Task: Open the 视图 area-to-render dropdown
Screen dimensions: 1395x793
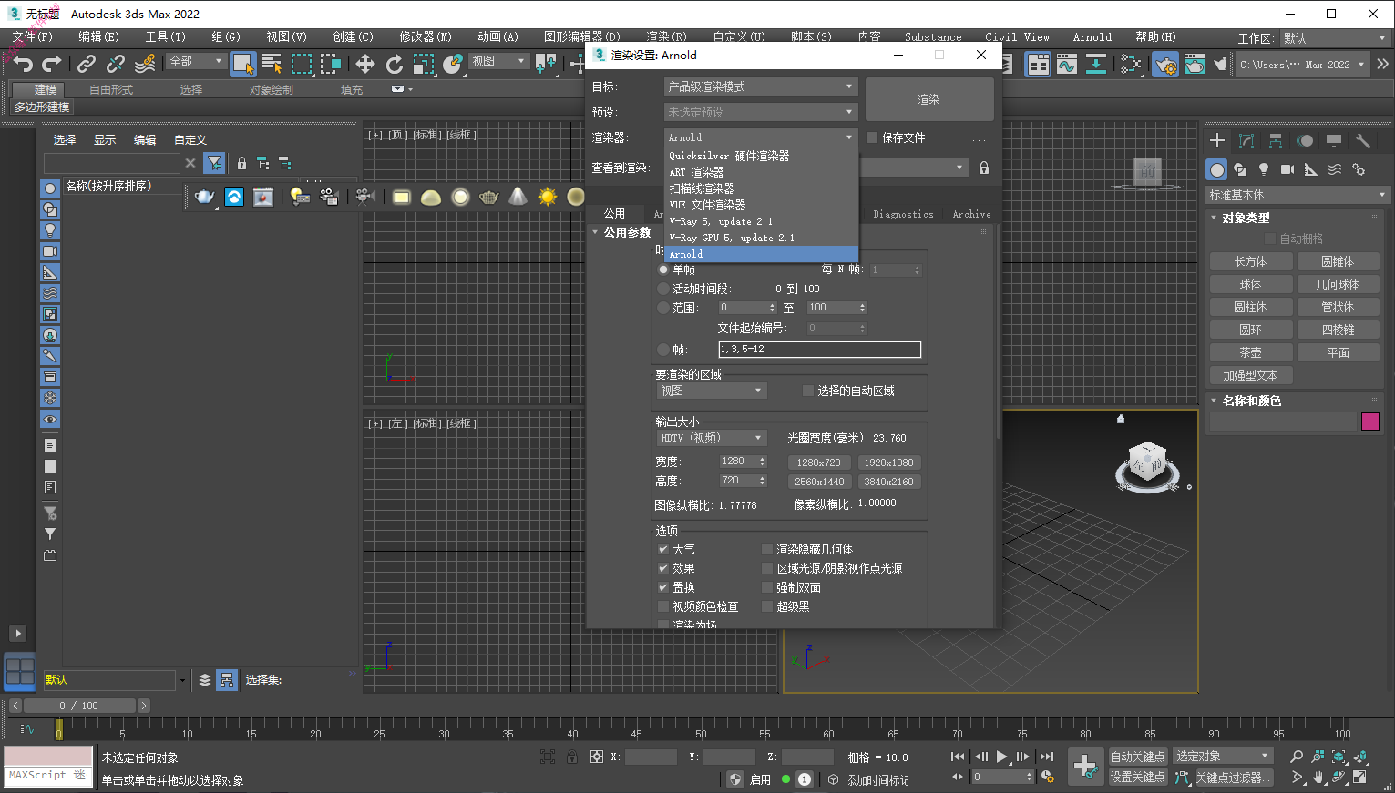Action: pyautogui.click(x=712, y=391)
